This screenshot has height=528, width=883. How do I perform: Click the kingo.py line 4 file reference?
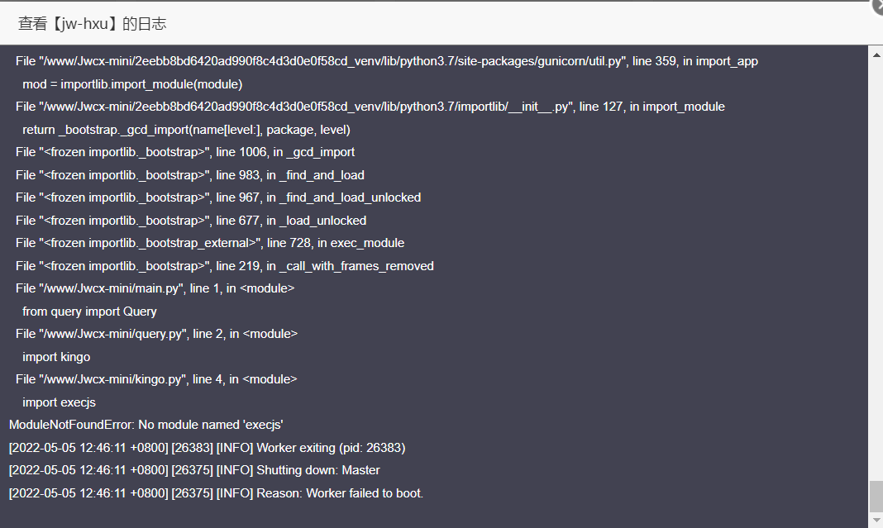[x=156, y=379]
